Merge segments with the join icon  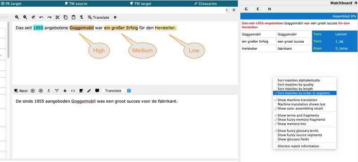click(49, 91)
